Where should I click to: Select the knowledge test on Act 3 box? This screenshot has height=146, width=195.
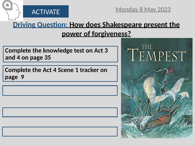click(60, 54)
